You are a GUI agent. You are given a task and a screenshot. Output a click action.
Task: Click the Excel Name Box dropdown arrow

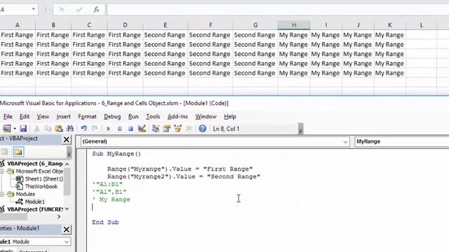tap(34, 9)
